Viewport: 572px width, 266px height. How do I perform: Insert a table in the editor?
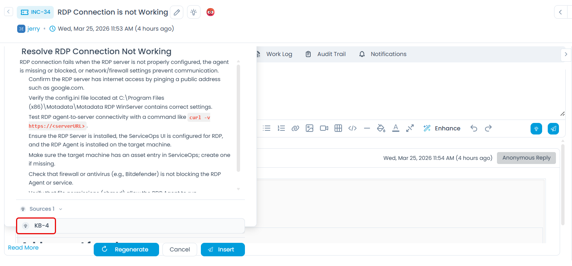[x=338, y=128]
